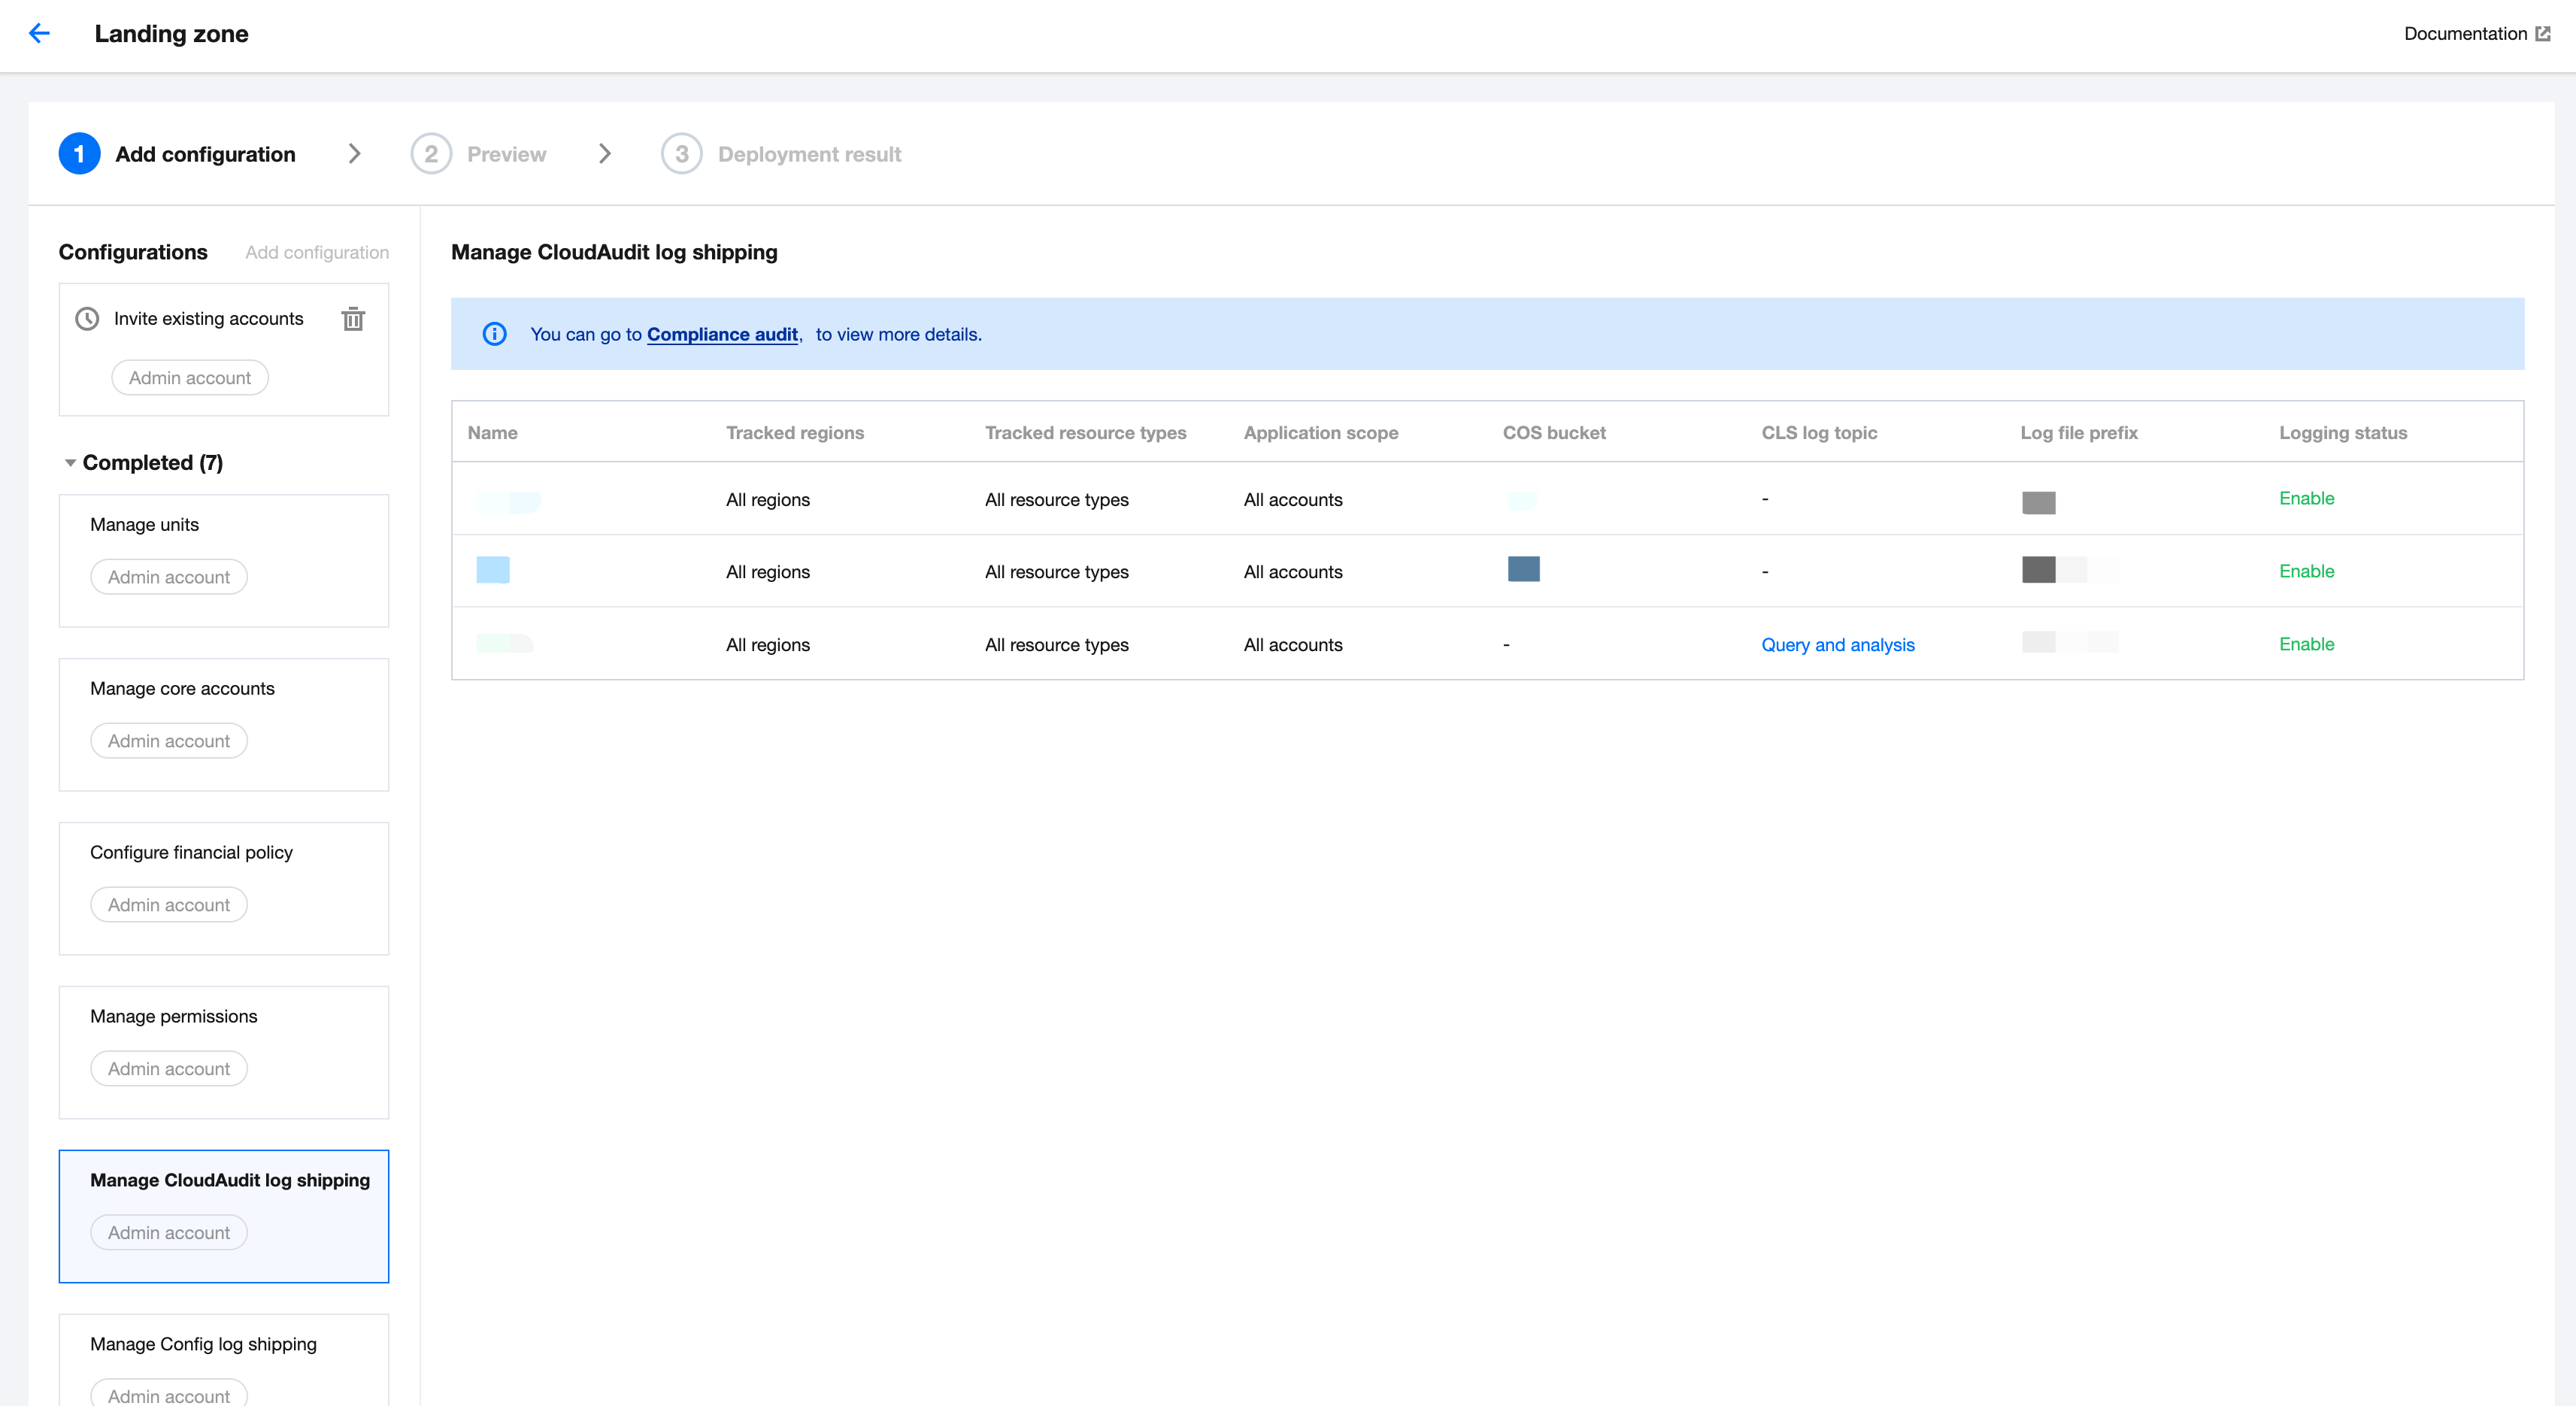Open the Manage permissions configuration
2576x1406 pixels.
pos(173,1017)
